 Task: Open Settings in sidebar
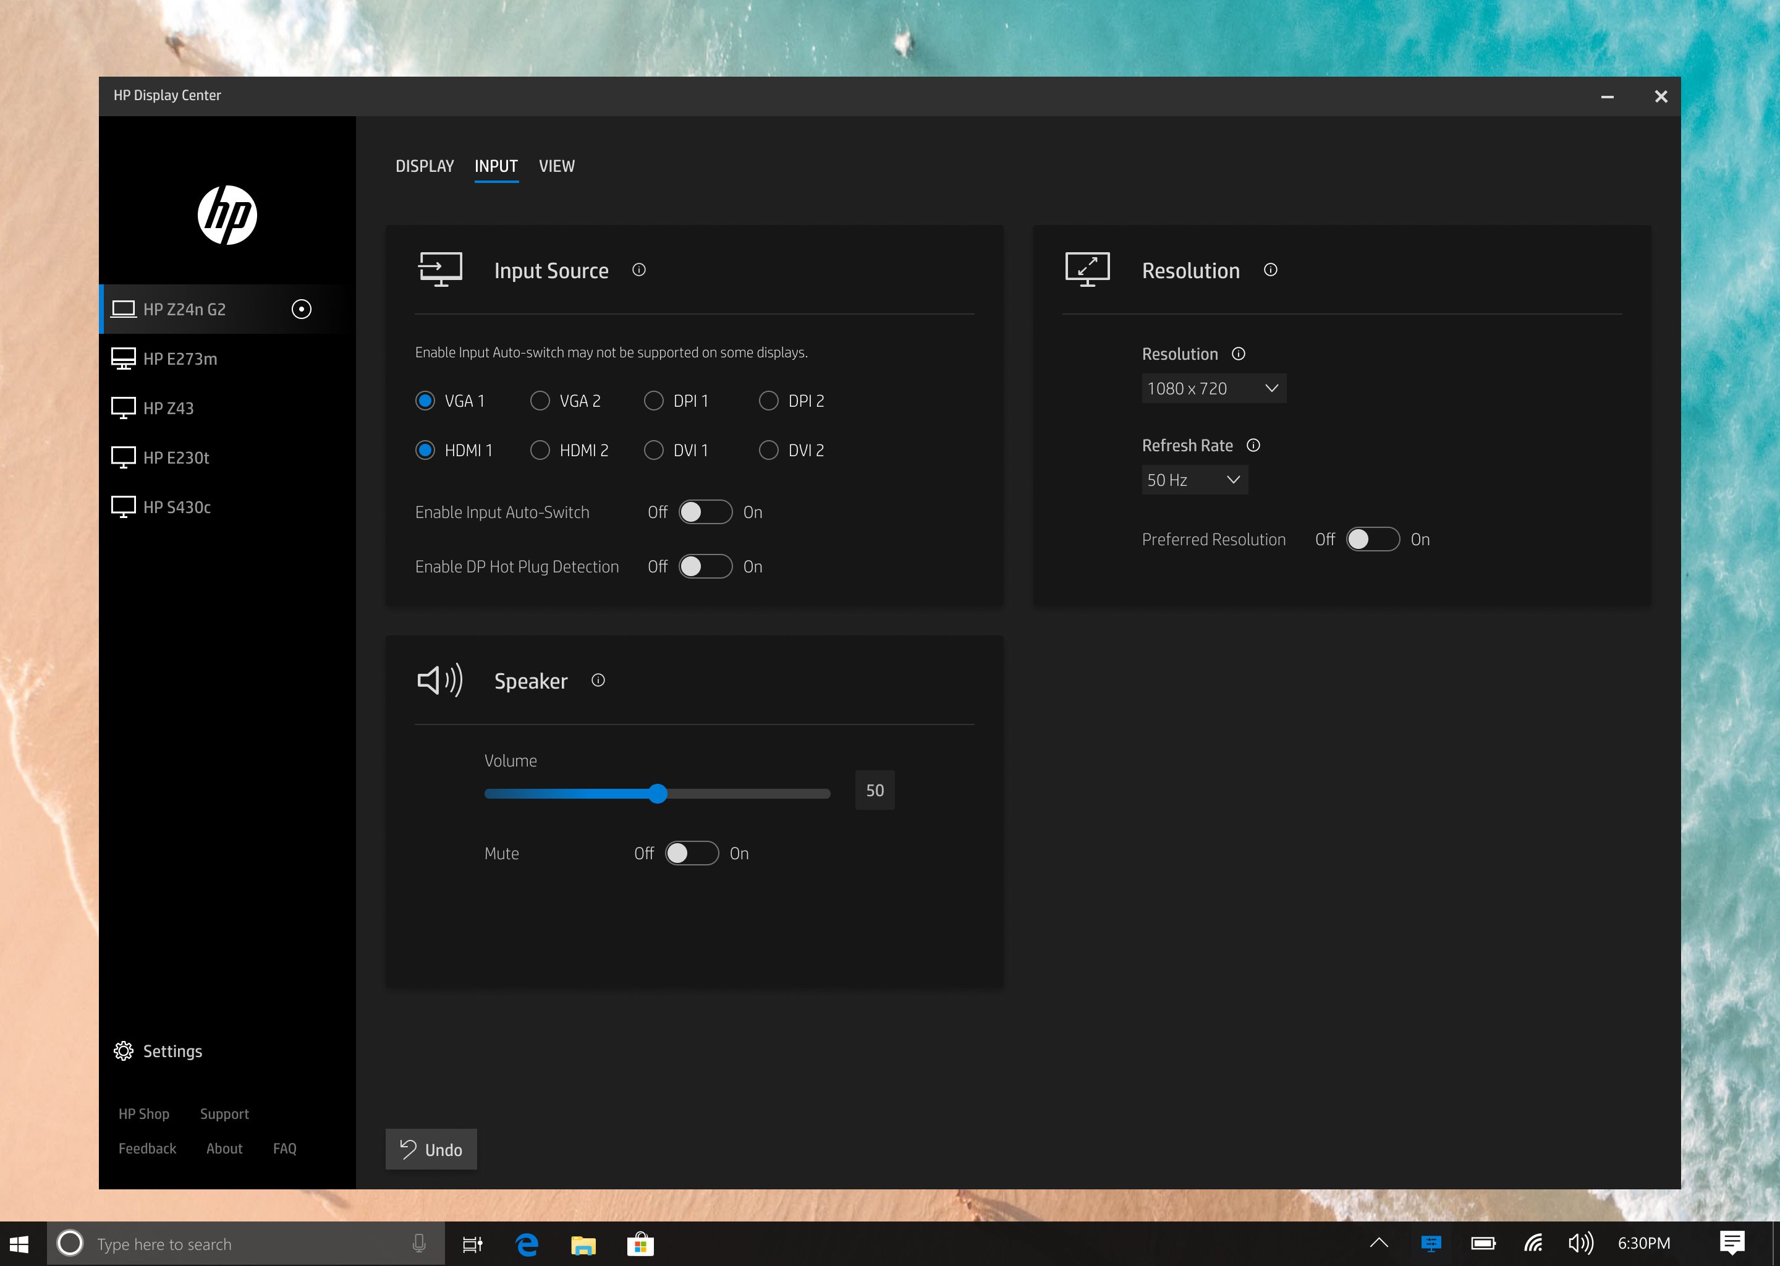(158, 1051)
